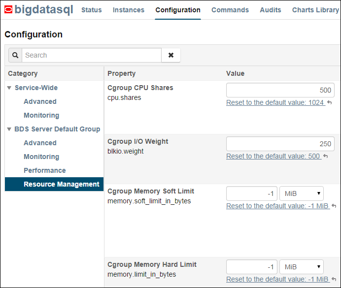
Task: Collapse the BDS Server Default Group triangle
Action: click(x=9, y=129)
